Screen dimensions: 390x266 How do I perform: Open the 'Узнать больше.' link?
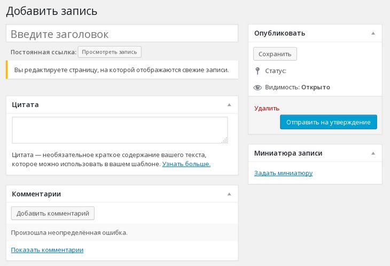[186, 164]
